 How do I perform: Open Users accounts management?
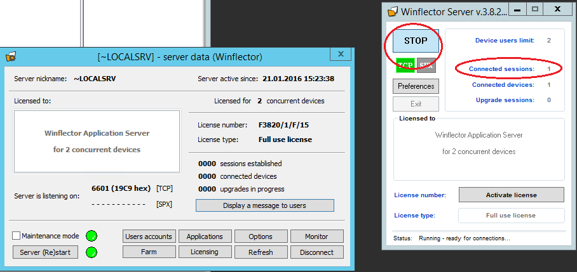[x=149, y=236]
